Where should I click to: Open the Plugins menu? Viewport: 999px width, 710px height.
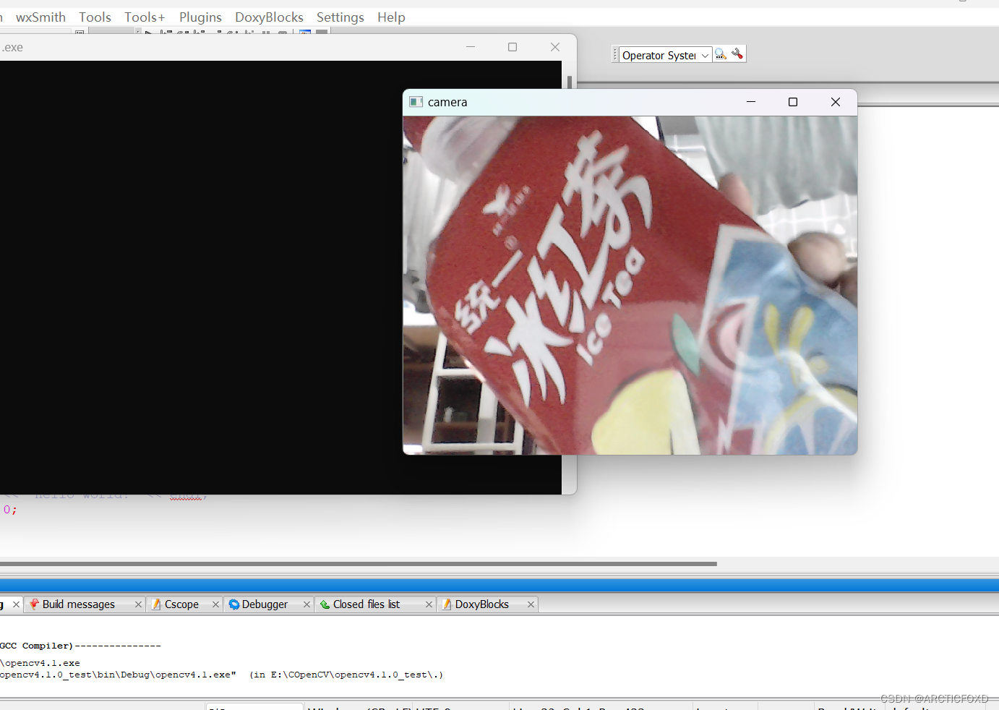pyautogui.click(x=200, y=17)
